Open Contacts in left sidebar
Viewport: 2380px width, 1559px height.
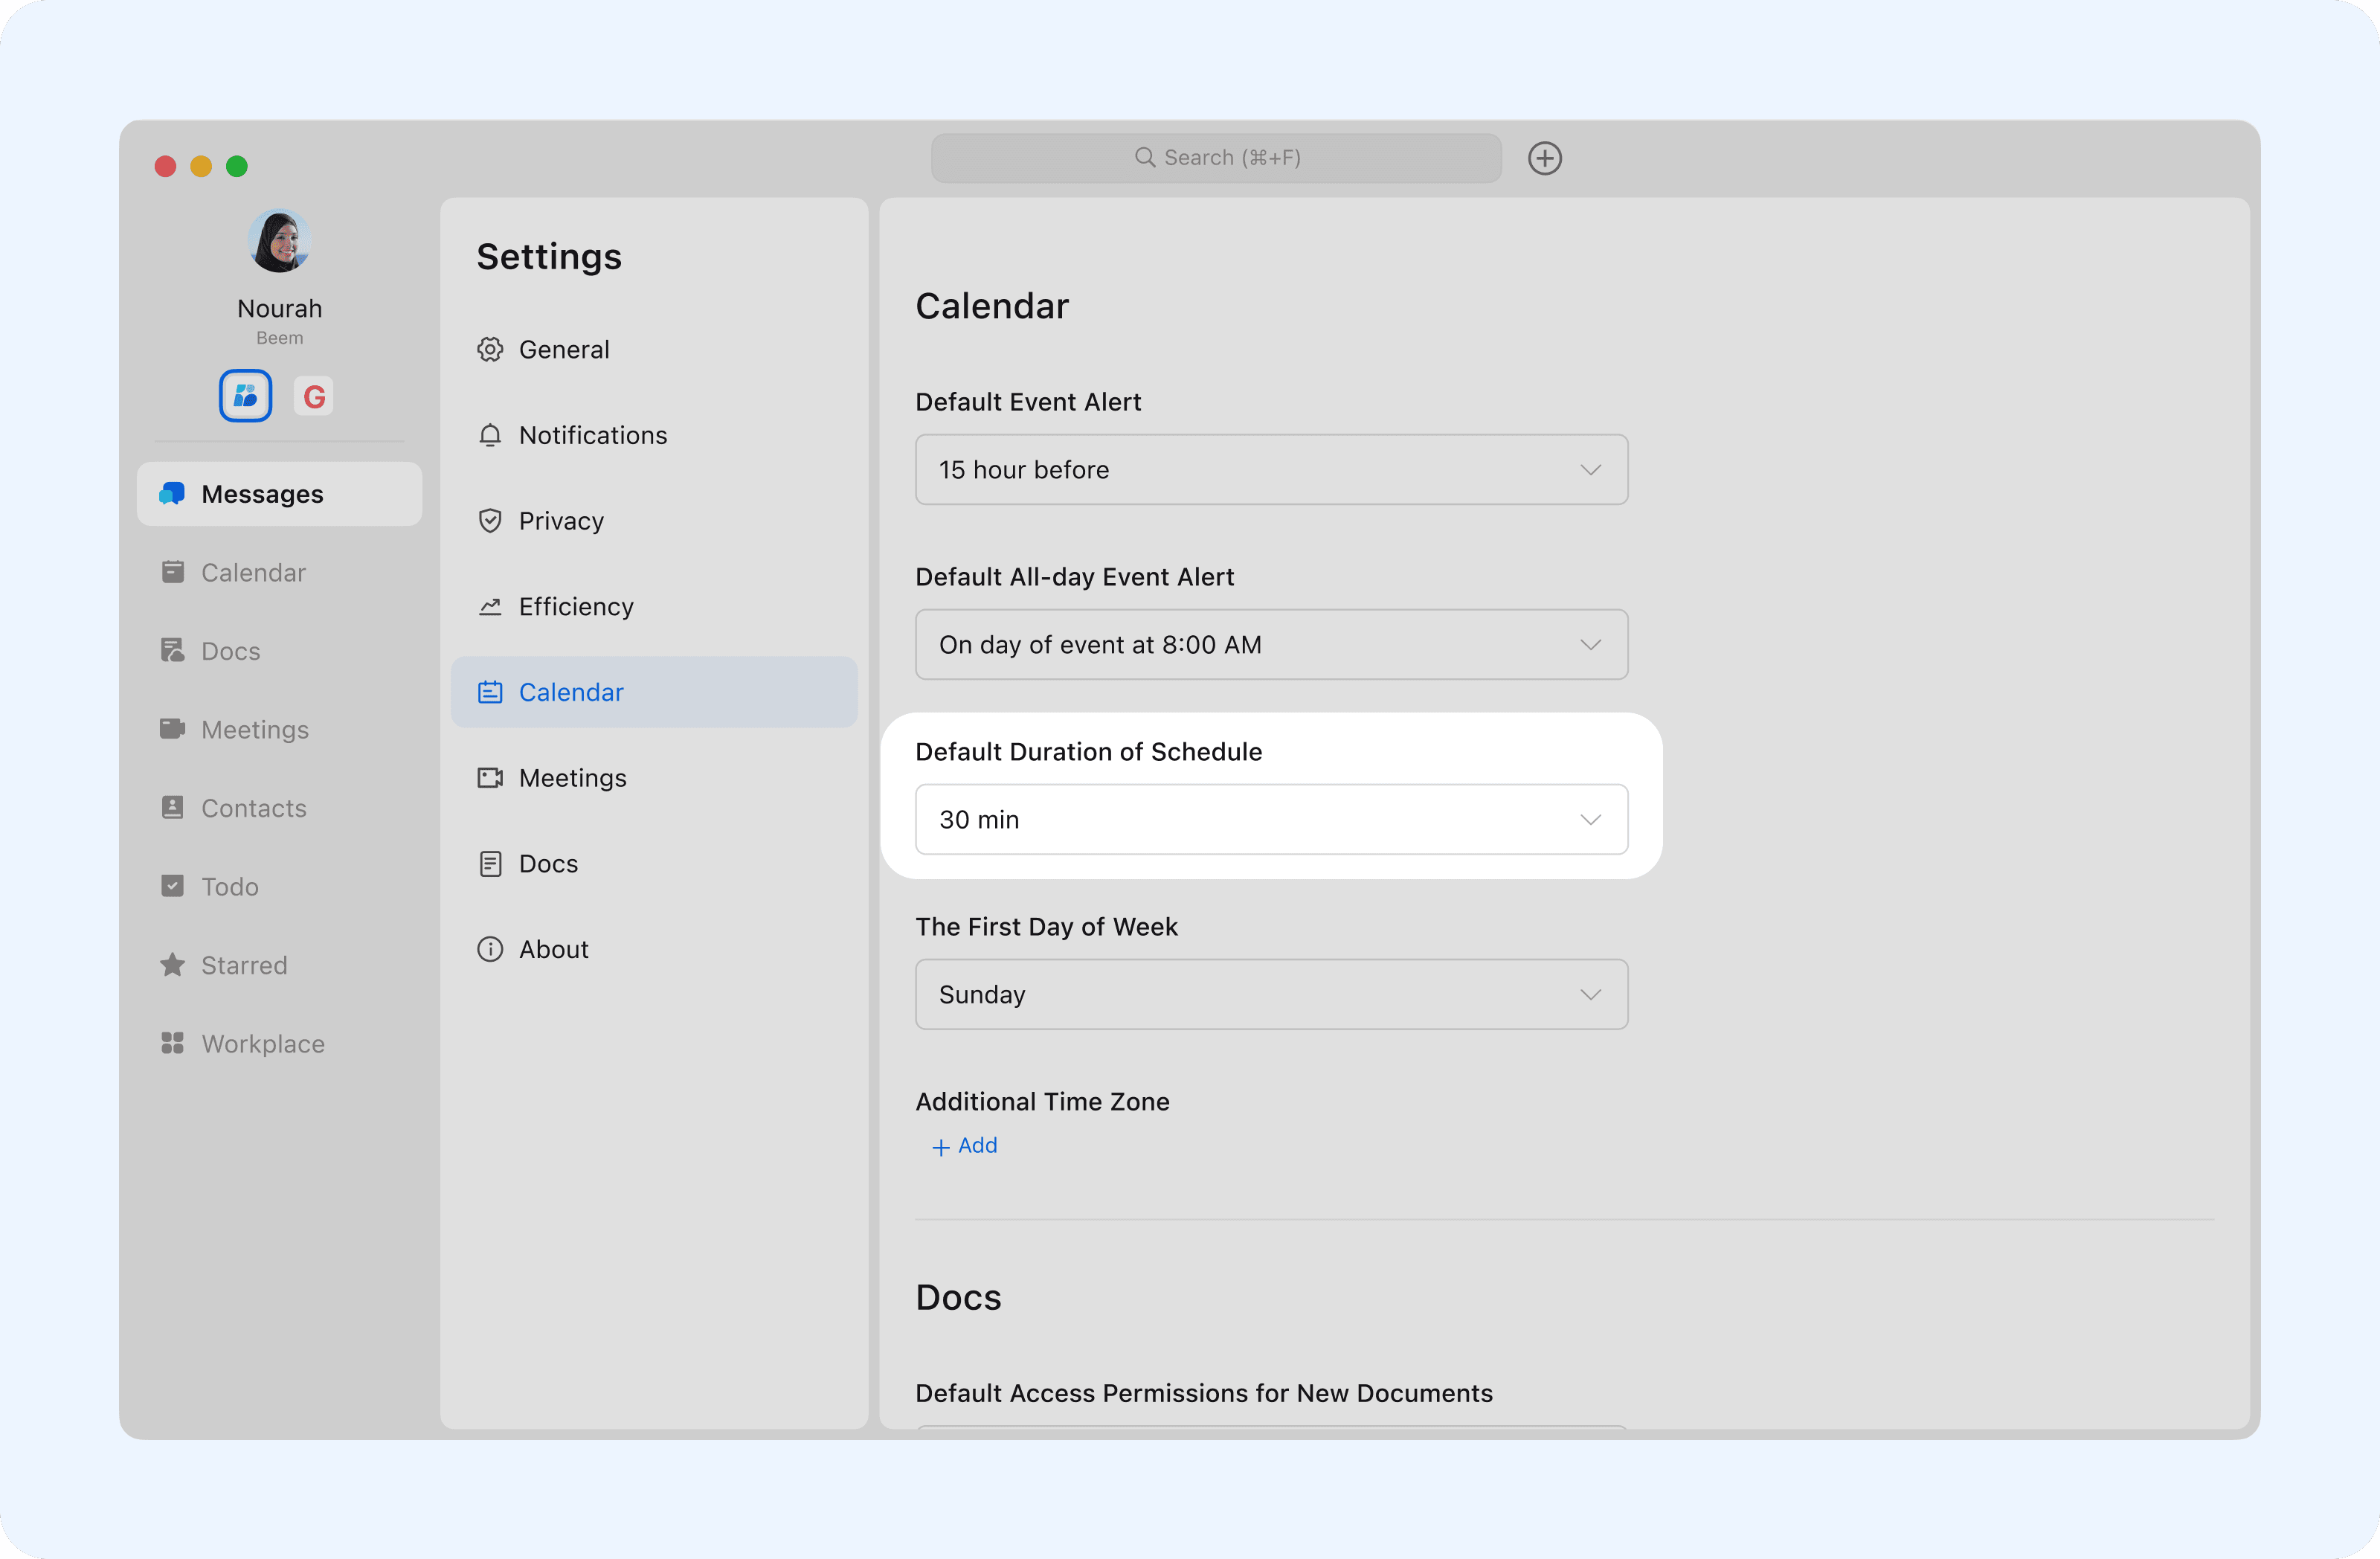[x=253, y=808]
